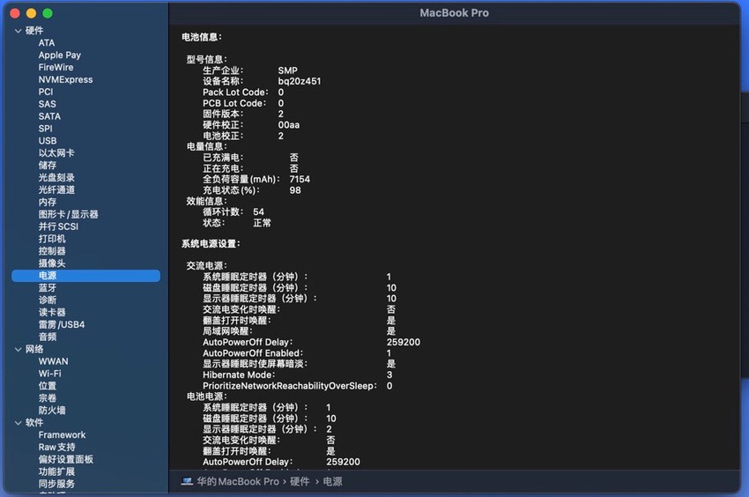Click the 硬件 section header label
Image resolution: width=749 pixels, height=497 pixels.
pyautogui.click(x=34, y=31)
